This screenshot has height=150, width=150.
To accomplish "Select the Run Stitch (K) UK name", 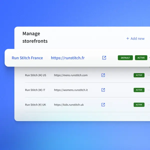I will click(35, 105).
